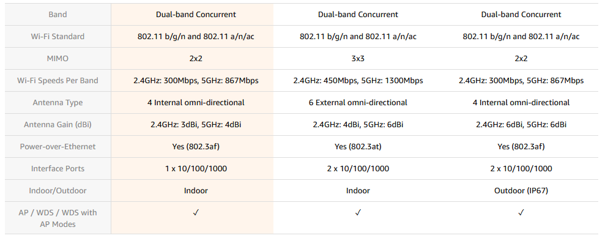Click Indoor/Outdoor row label
Image resolution: width=605 pixels, height=241 pixels.
pos(58,190)
